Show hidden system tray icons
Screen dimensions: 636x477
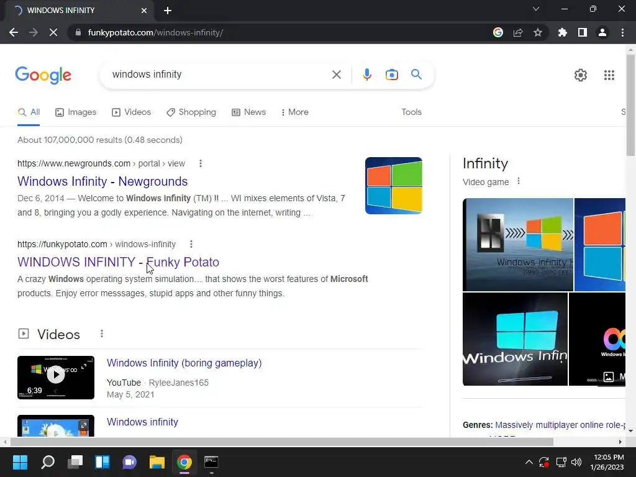(529, 462)
